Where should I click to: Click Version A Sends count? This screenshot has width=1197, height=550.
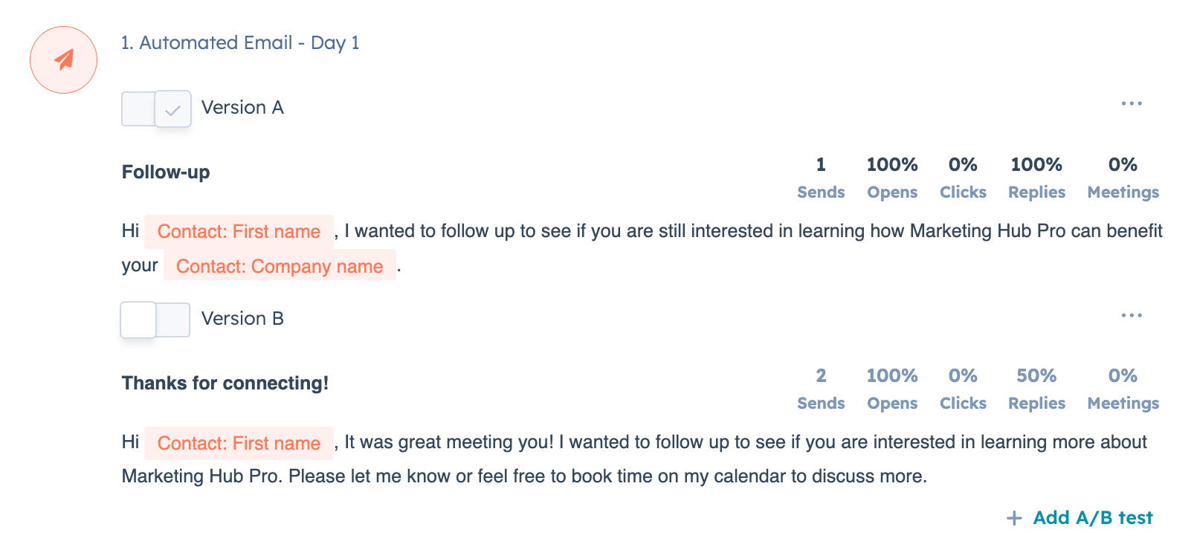(821, 178)
